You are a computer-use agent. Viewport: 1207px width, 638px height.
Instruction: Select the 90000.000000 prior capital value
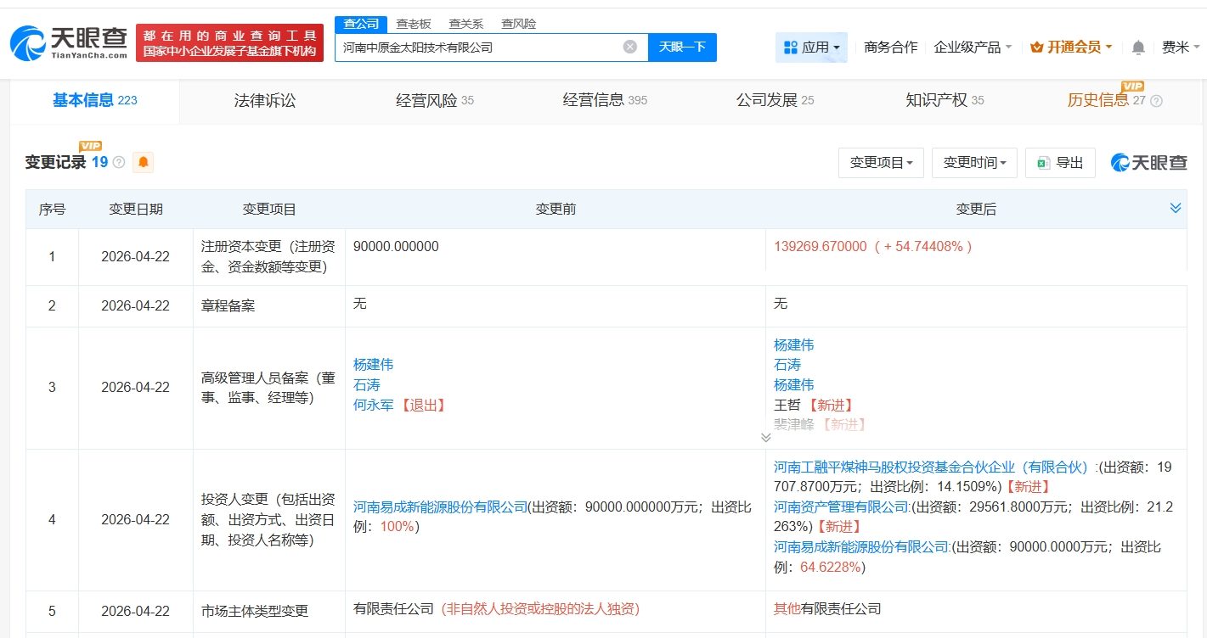[x=396, y=247]
